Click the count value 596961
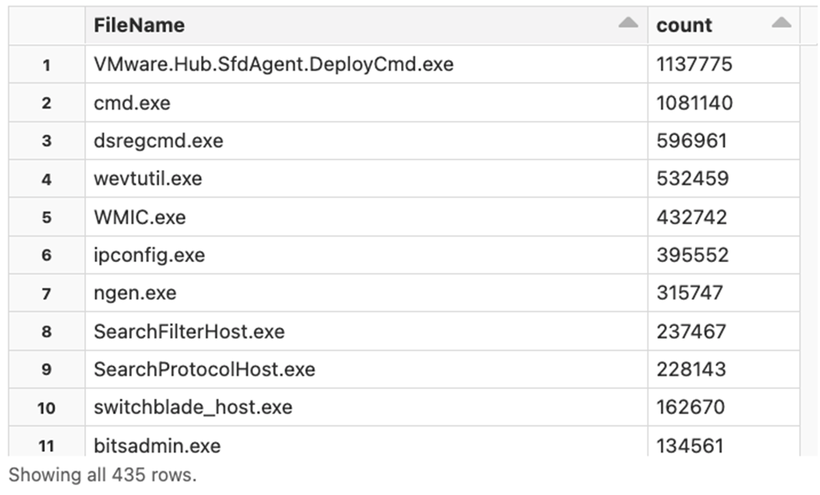820x495 pixels. pos(692,141)
